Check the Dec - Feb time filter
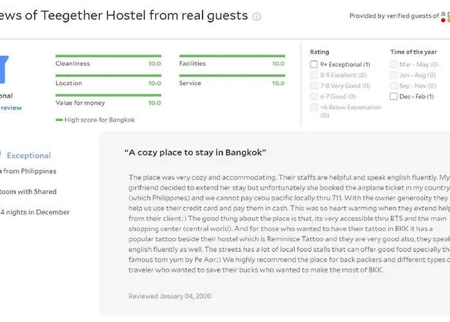This screenshot has width=450, height=322. coord(393,97)
